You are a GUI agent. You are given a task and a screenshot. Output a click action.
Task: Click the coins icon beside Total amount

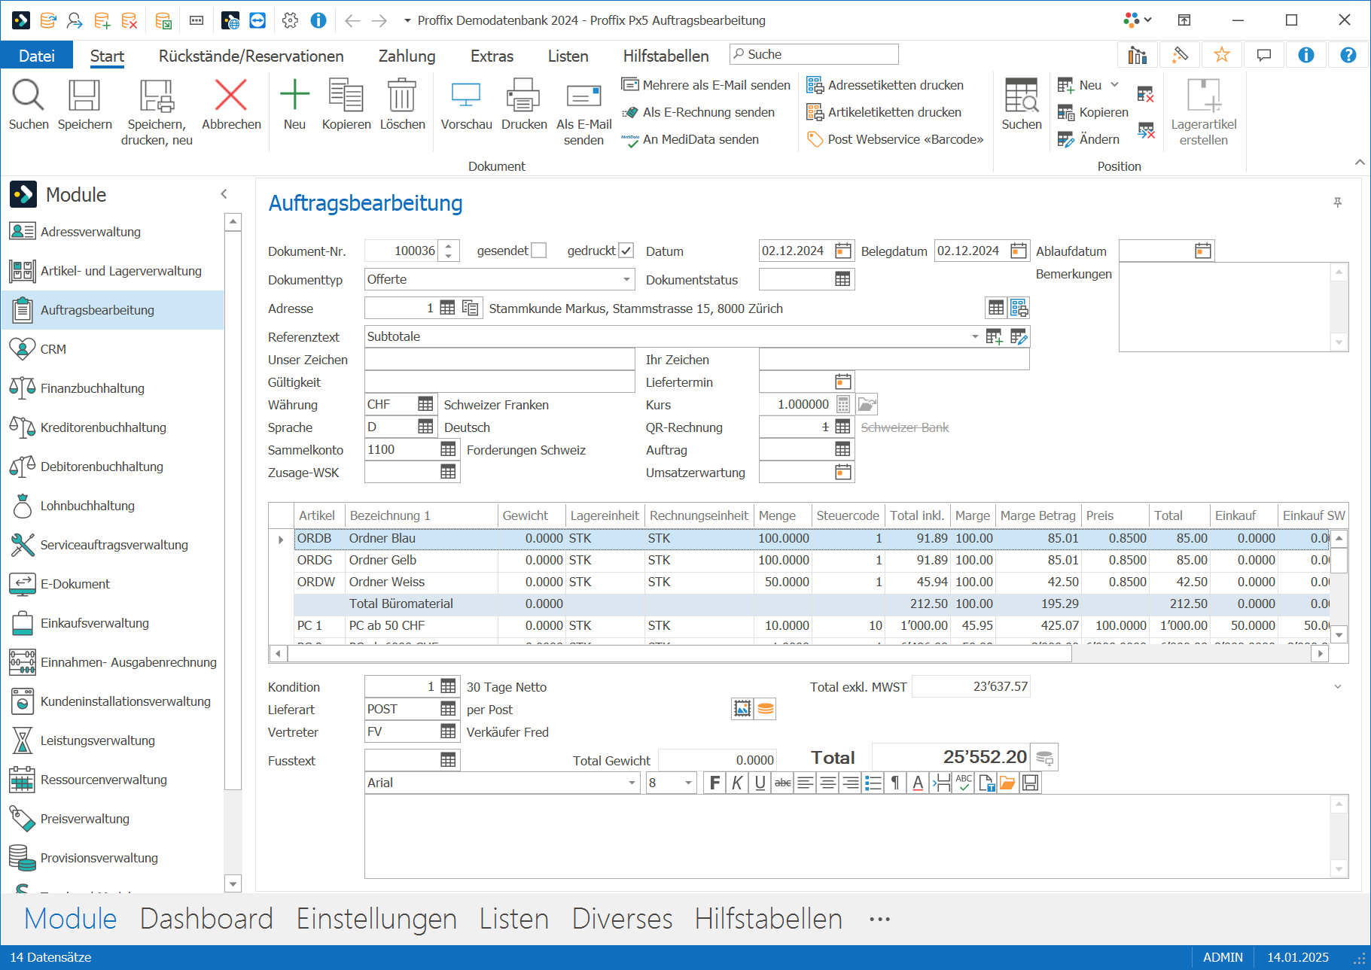(x=1044, y=757)
